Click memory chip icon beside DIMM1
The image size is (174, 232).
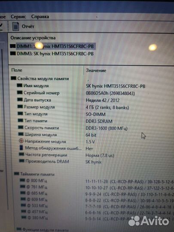tap(13, 46)
